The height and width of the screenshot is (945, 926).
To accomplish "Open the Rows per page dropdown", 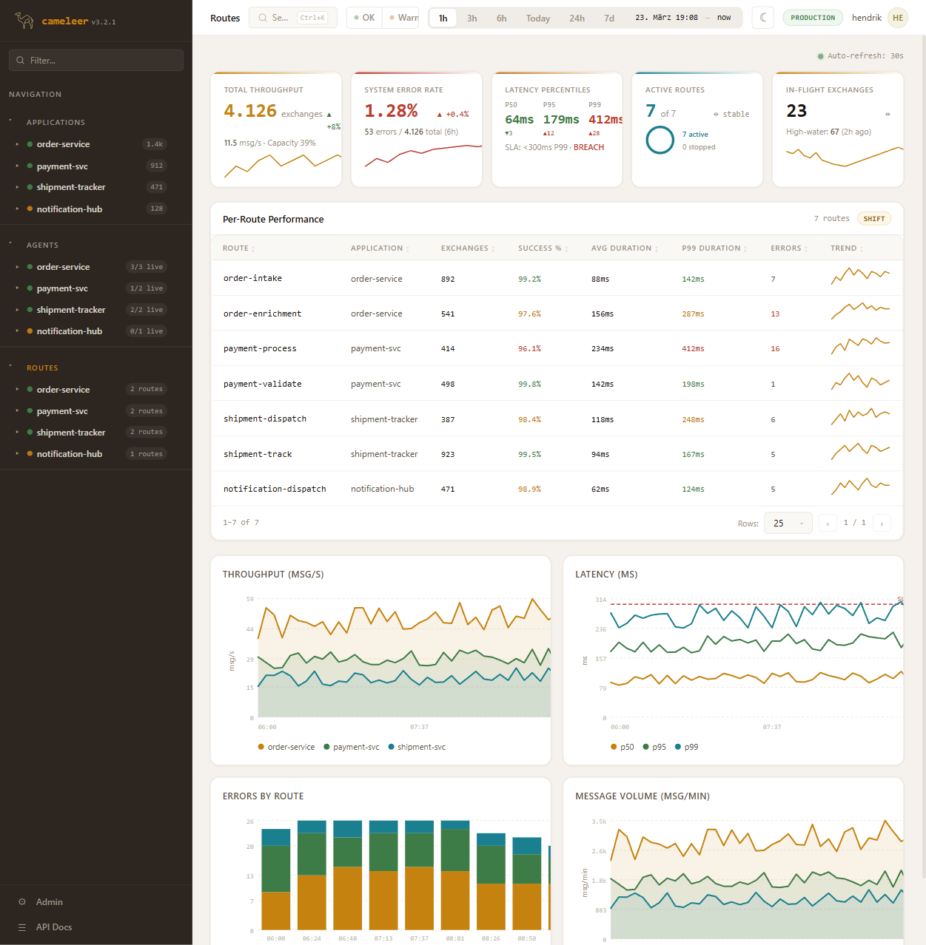I will pos(788,524).
